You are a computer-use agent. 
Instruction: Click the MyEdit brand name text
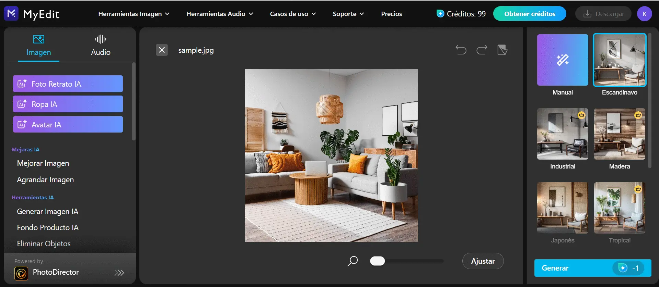tap(41, 14)
